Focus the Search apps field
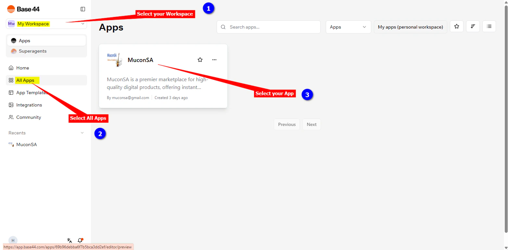508x250 pixels. coord(269,27)
